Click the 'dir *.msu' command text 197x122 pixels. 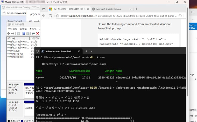(x=97, y=57)
